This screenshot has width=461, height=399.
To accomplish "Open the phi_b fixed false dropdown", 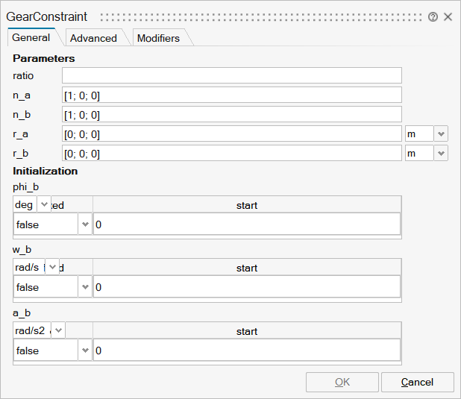I will pos(84,224).
